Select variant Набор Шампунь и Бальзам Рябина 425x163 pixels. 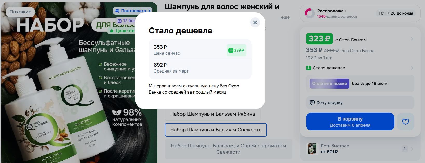point(212,114)
